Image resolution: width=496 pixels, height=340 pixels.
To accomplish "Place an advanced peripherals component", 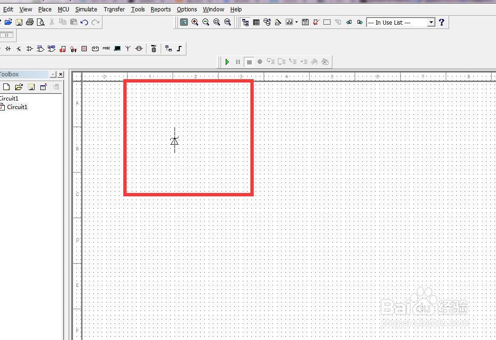I will [117, 49].
